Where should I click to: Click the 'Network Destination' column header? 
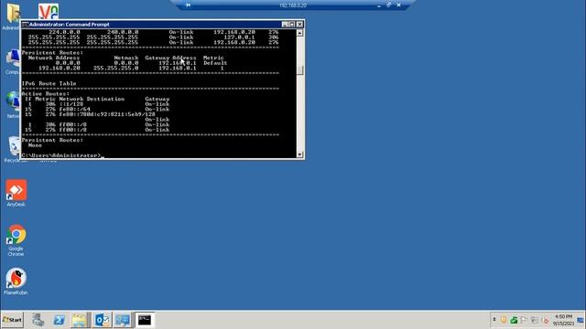(92, 99)
